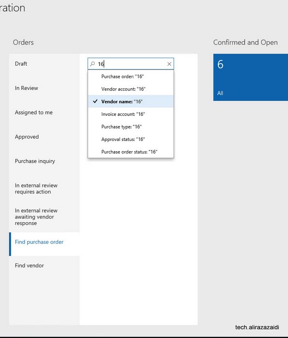The width and height of the screenshot is (288, 338).
Task: Pick Approval status: "16" from list
Action: tap(130, 139)
